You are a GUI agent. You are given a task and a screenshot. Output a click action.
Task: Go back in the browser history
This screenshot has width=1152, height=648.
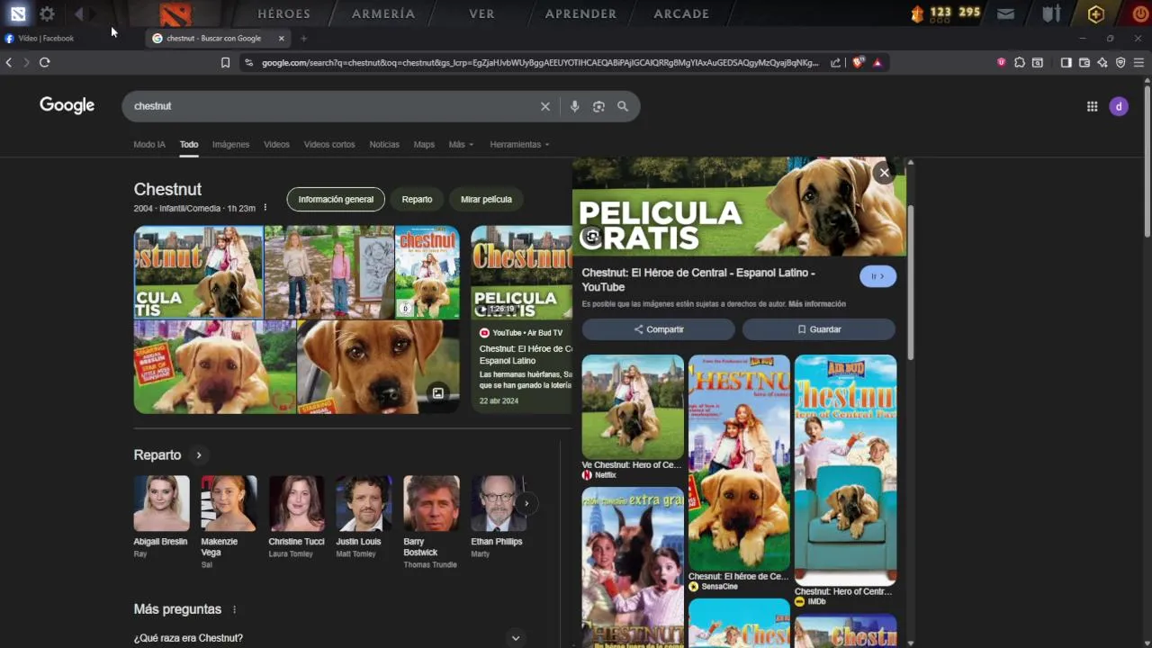[x=9, y=62]
